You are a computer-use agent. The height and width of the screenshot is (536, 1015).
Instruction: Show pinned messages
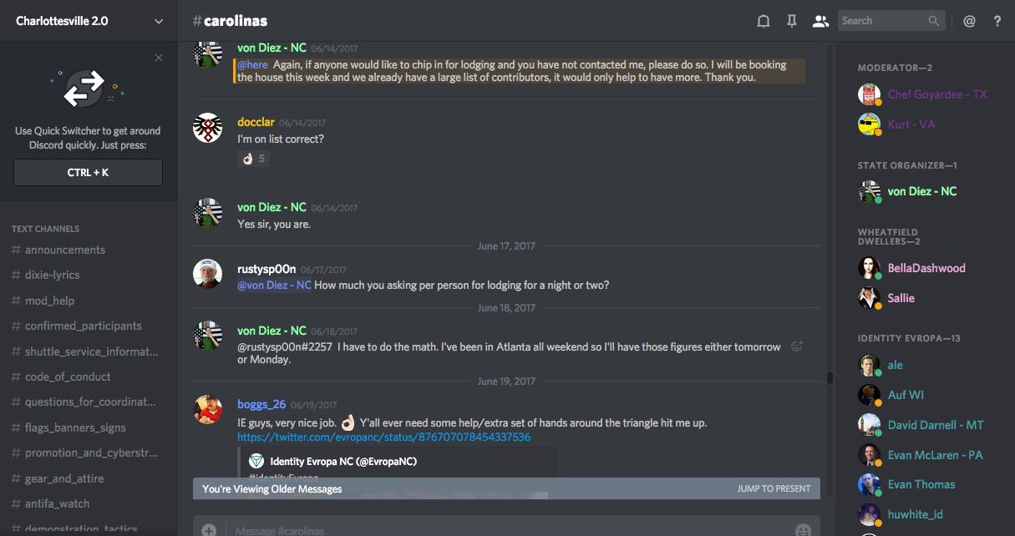[x=792, y=22]
